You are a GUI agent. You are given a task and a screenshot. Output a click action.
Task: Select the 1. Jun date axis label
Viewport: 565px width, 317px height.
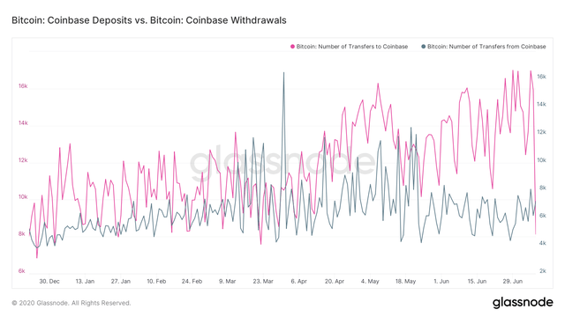(441, 281)
